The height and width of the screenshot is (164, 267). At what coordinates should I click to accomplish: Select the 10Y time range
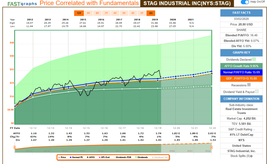[79, 13]
